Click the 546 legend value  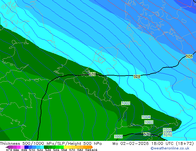(56, 150)
